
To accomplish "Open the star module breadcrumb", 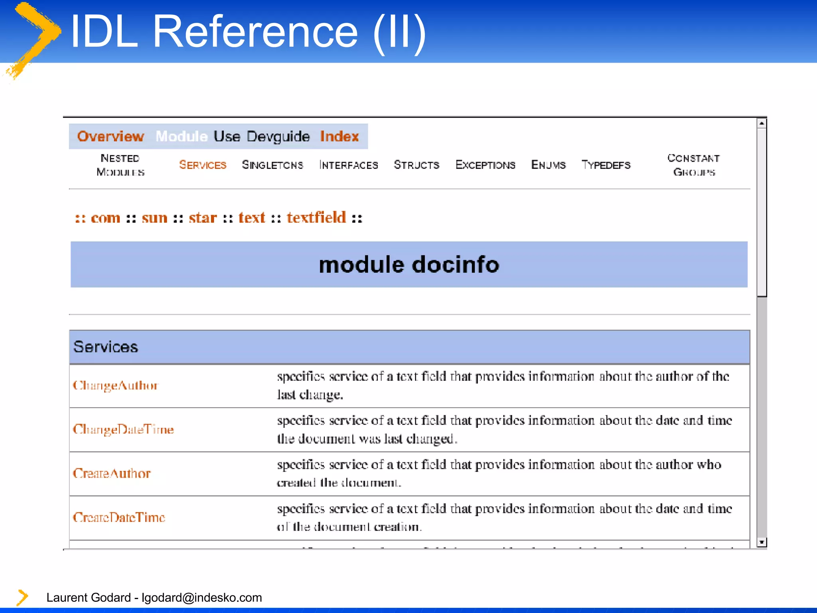I will pos(203,218).
